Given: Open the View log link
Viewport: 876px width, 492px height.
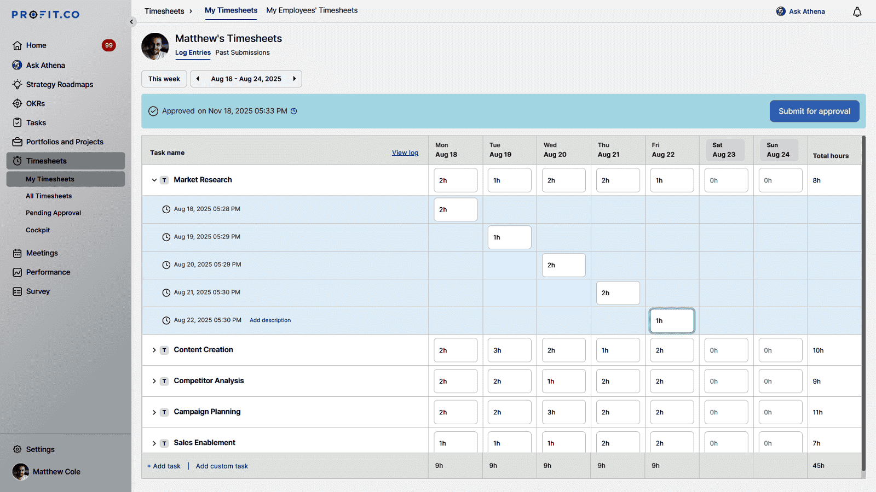Looking at the screenshot, I should [x=405, y=153].
